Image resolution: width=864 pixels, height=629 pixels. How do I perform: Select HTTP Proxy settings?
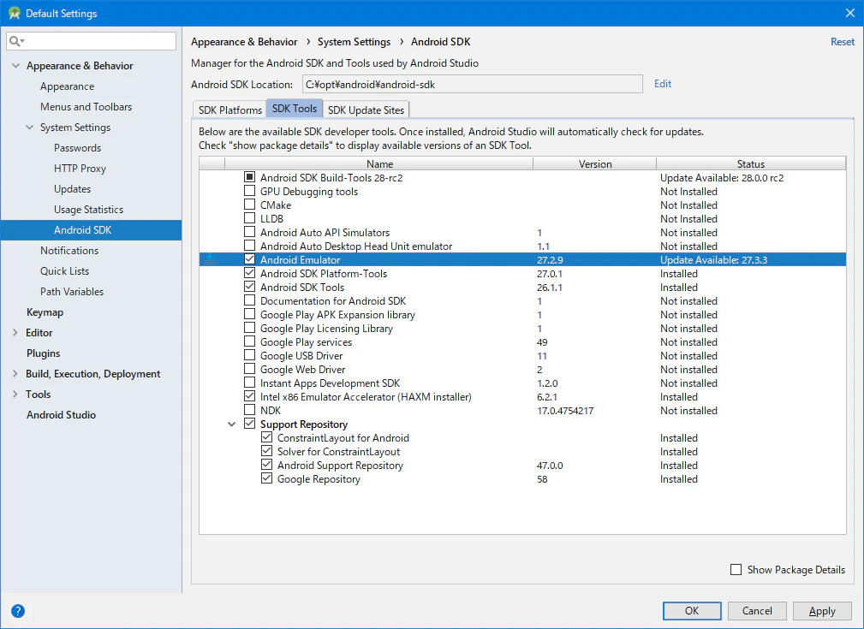click(80, 169)
